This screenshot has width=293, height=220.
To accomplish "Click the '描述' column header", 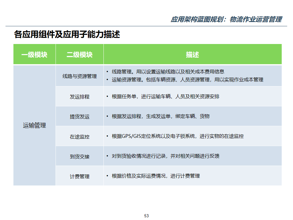I will 193,54.
